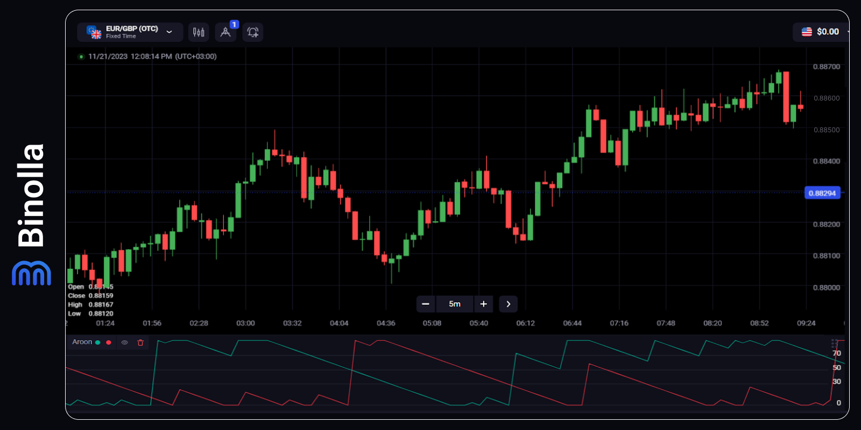
Task: Click the 03:00 time axis label
Action: [x=245, y=323]
